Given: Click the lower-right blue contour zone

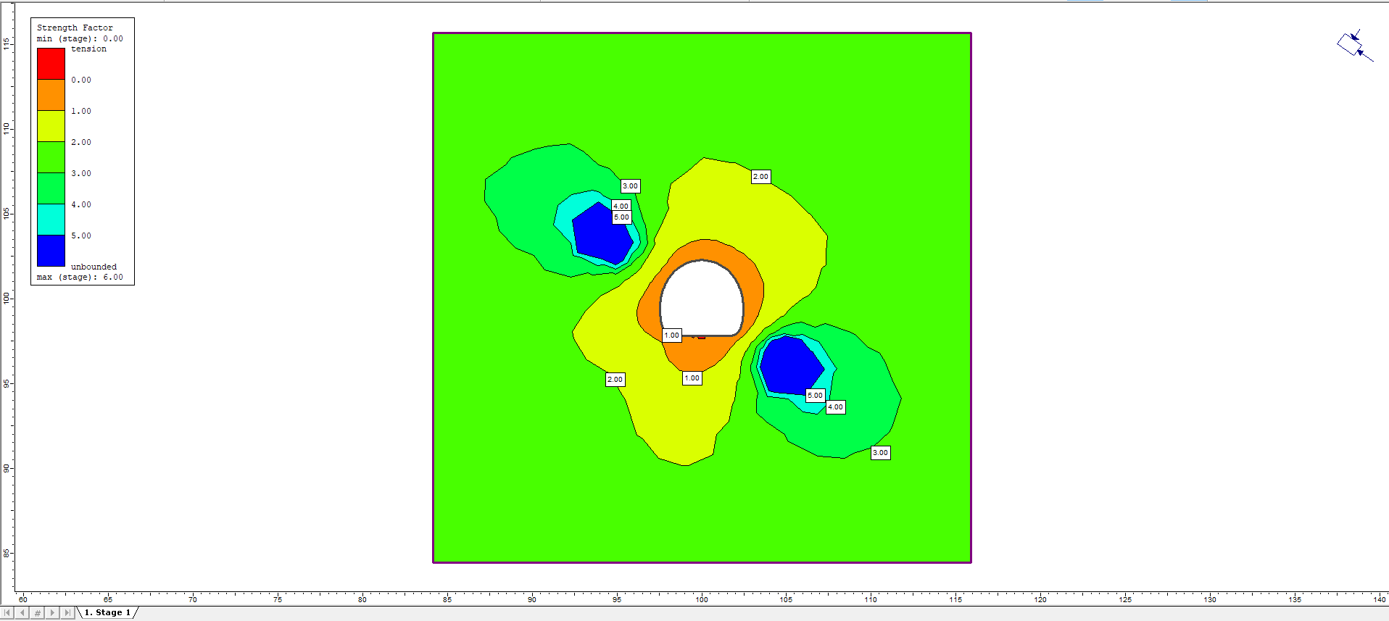Looking at the screenshot, I should [789, 366].
